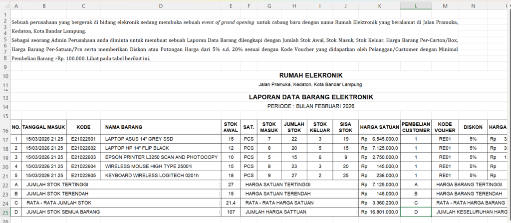
Task: Select the KEYBOARD WIRELESS LOGITECH 0201h cell
Action: click(160, 176)
